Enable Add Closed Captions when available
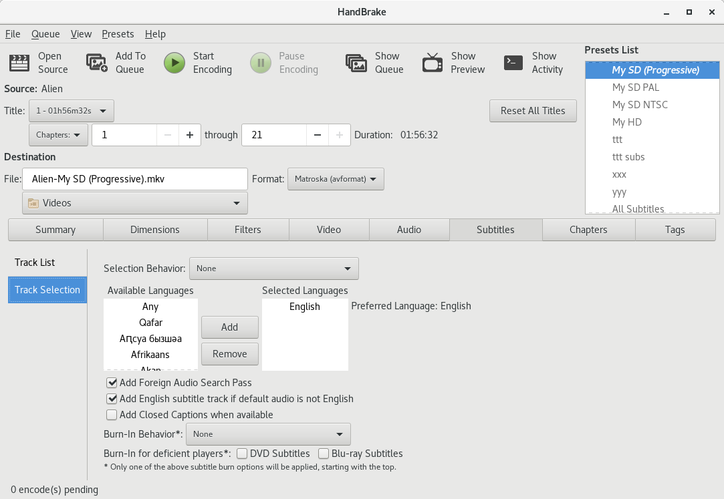Viewport: 724px width, 499px height. (x=112, y=415)
